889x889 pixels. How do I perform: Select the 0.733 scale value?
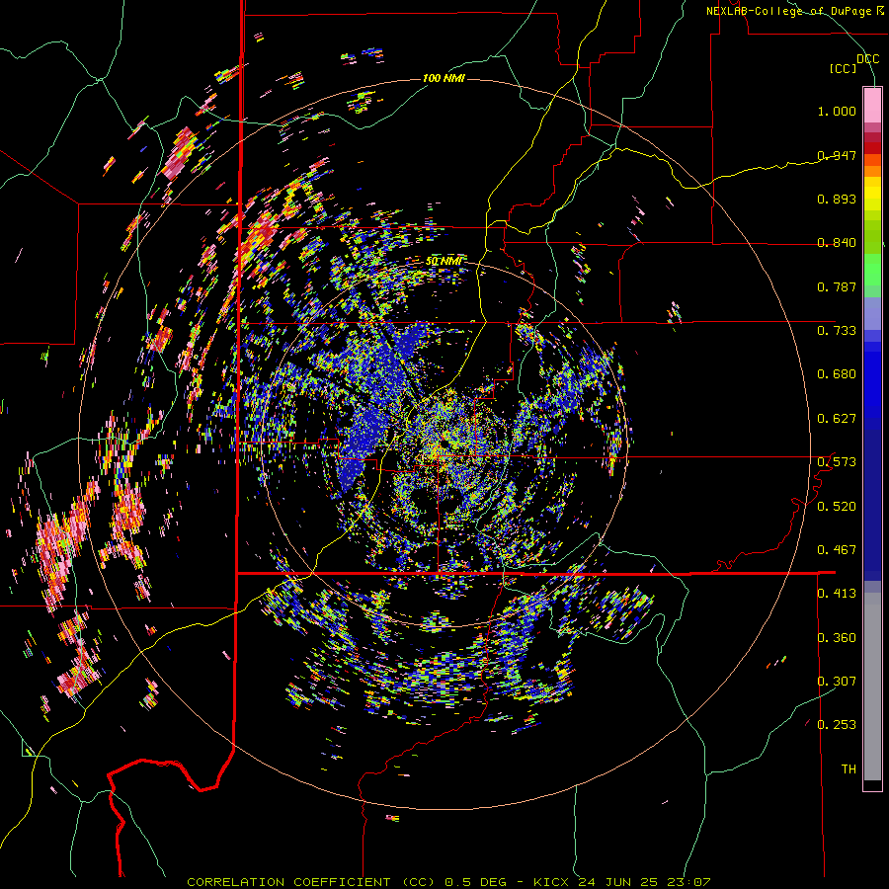(837, 331)
